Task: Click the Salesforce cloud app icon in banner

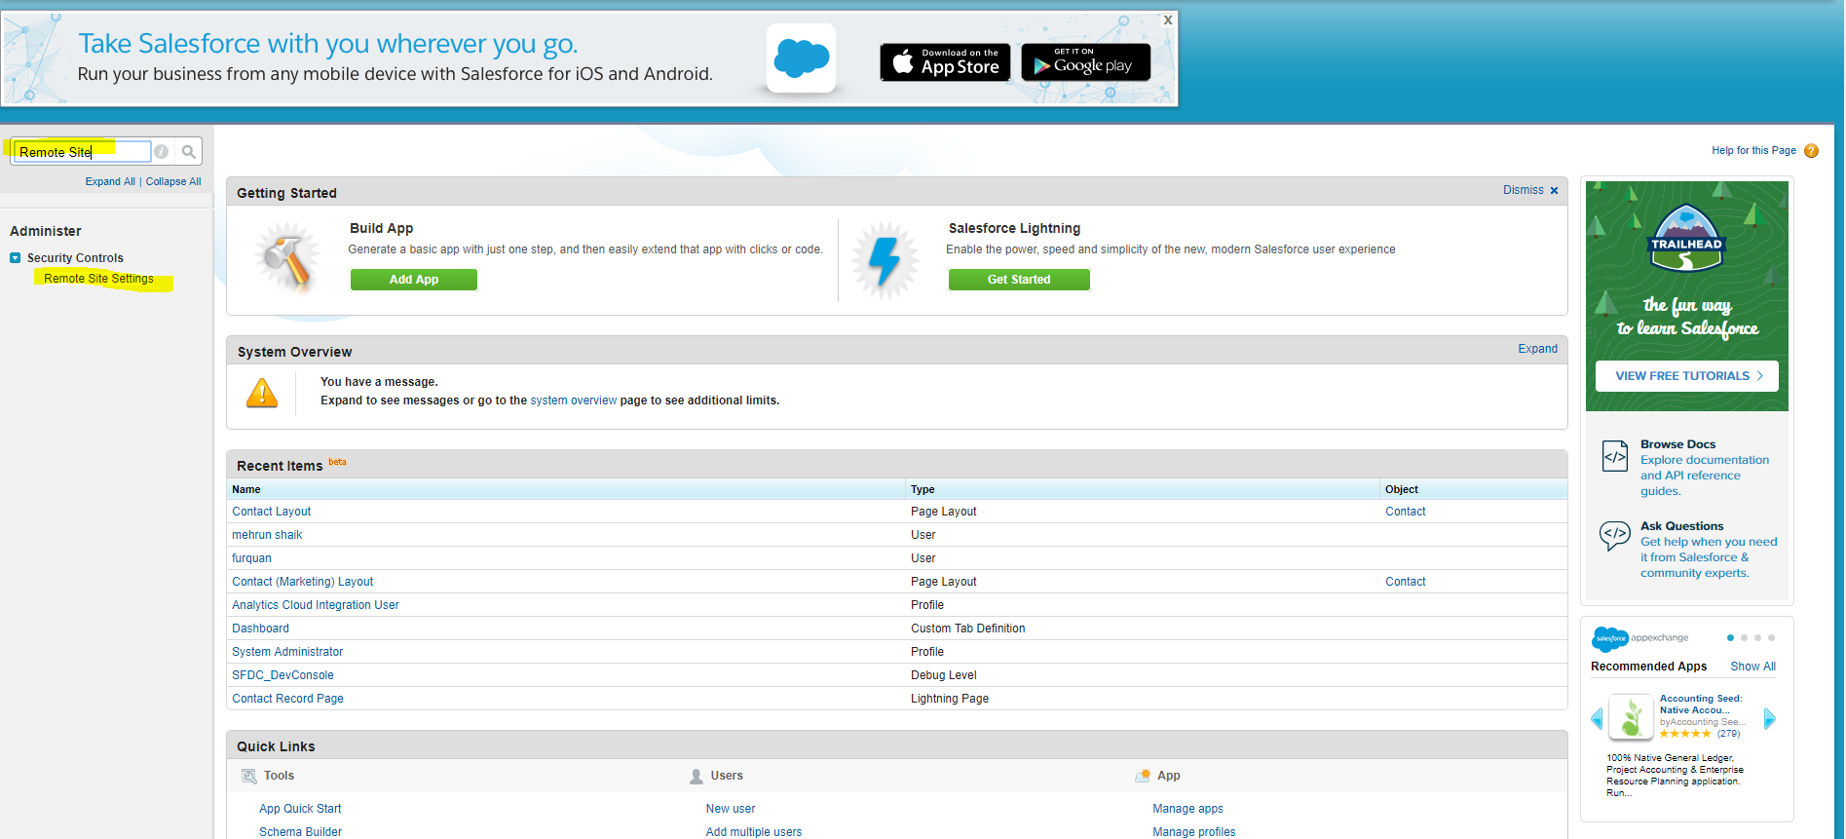Action: click(801, 58)
